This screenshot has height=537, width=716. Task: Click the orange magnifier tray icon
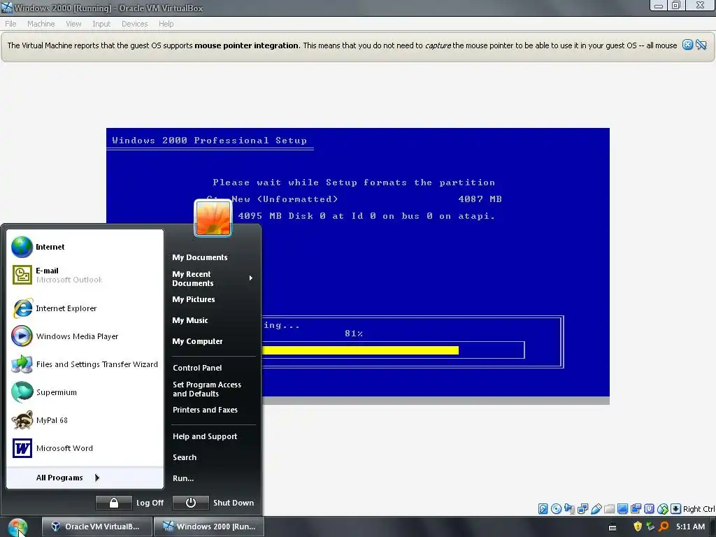click(664, 527)
